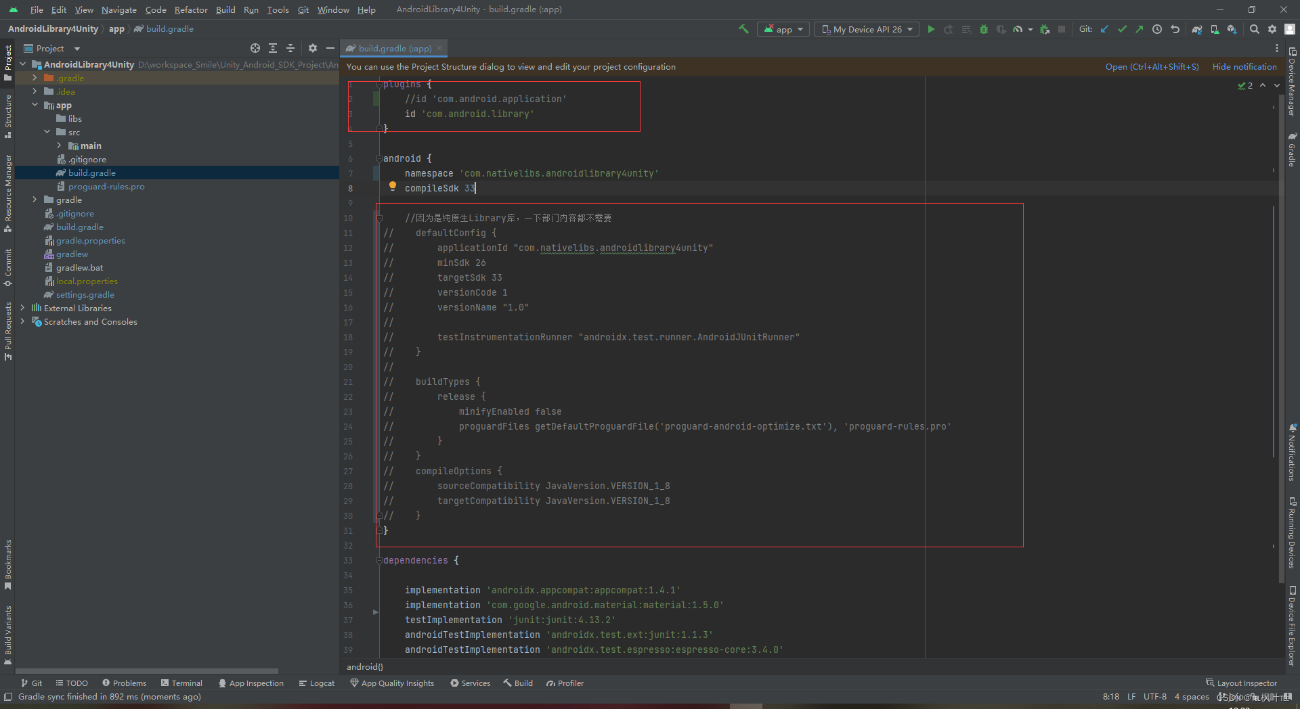Viewport: 1300px width, 709px height.
Task: Open the Profiler for the app
Action: [x=1019, y=29]
